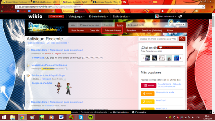Image resolution: width=215 pixels, height=121 pixels.
Task: Open Serebii.net submenu link
Action: 131,31
